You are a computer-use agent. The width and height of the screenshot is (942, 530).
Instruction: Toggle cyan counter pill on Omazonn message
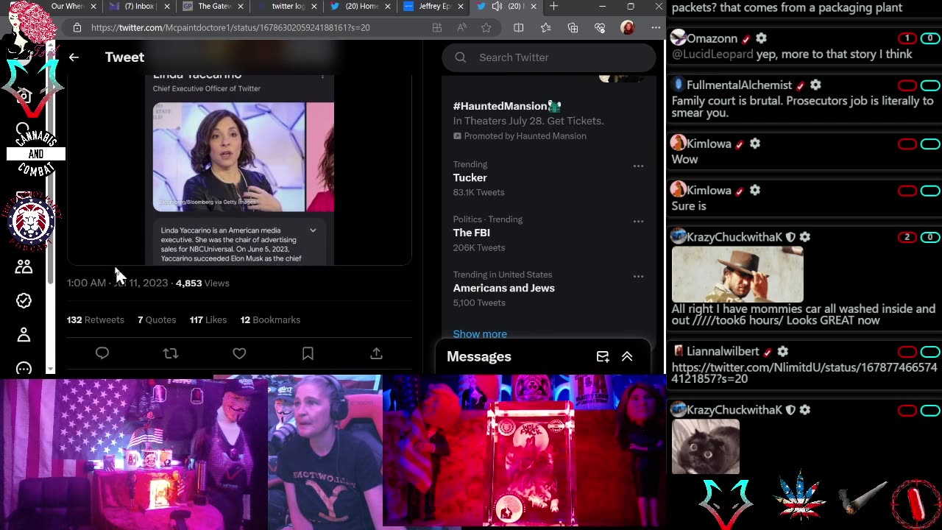[930, 38]
